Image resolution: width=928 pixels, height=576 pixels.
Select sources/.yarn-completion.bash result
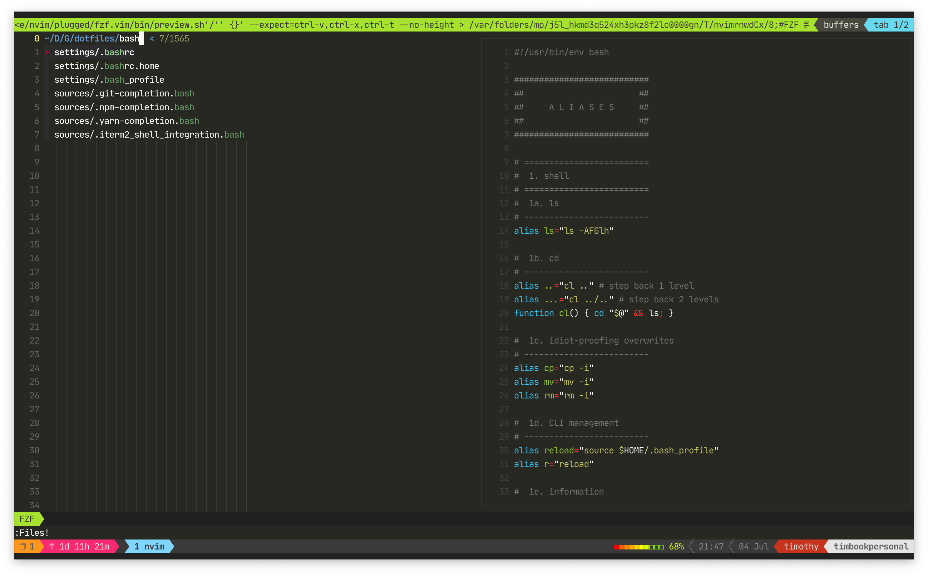pyautogui.click(x=126, y=121)
